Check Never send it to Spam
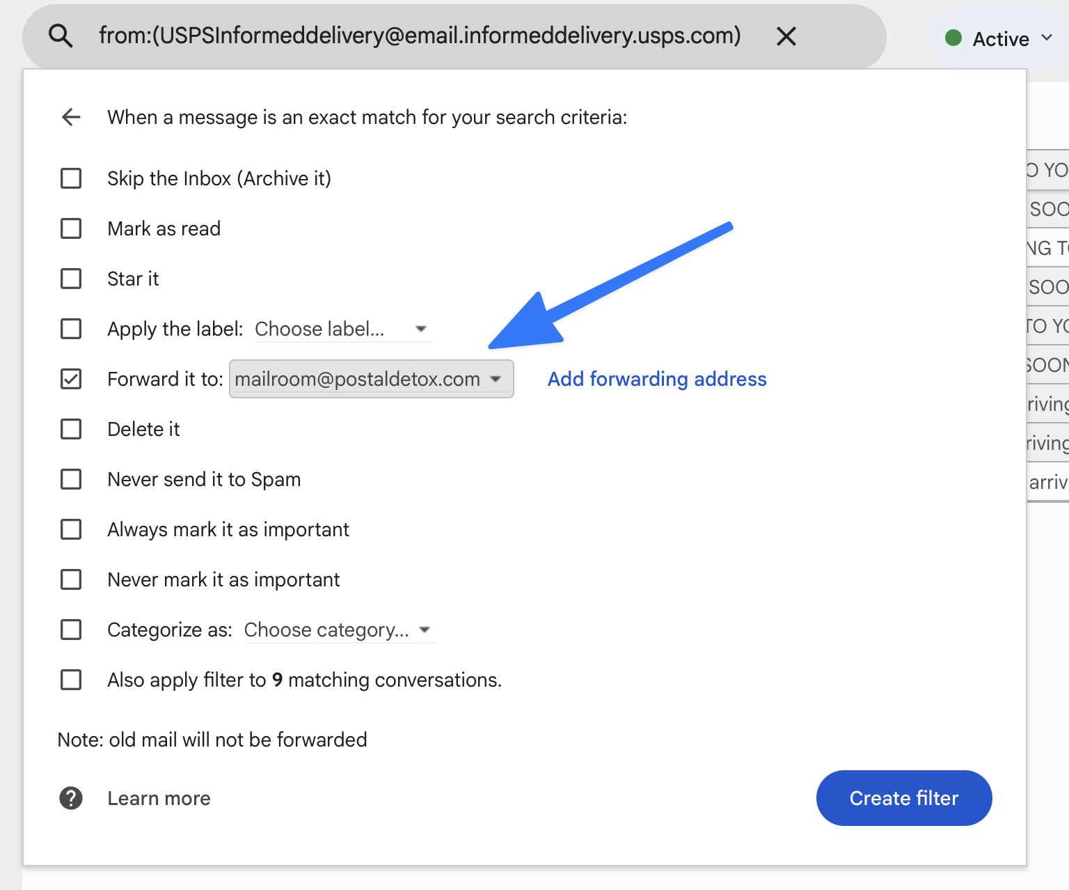This screenshot has width=1069, height=890. (70, 479)
